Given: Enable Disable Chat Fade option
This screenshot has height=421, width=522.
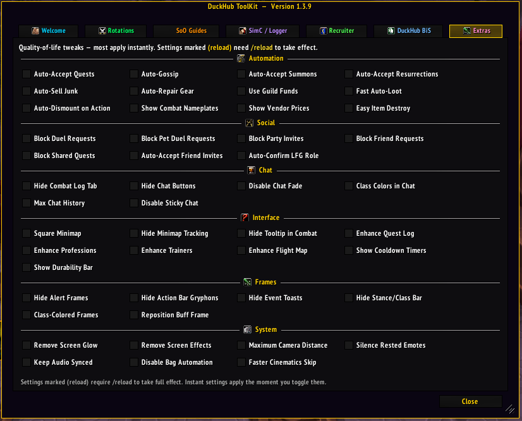Looking at the screenshot, I should pyautogui.click(x=241, y=186).
